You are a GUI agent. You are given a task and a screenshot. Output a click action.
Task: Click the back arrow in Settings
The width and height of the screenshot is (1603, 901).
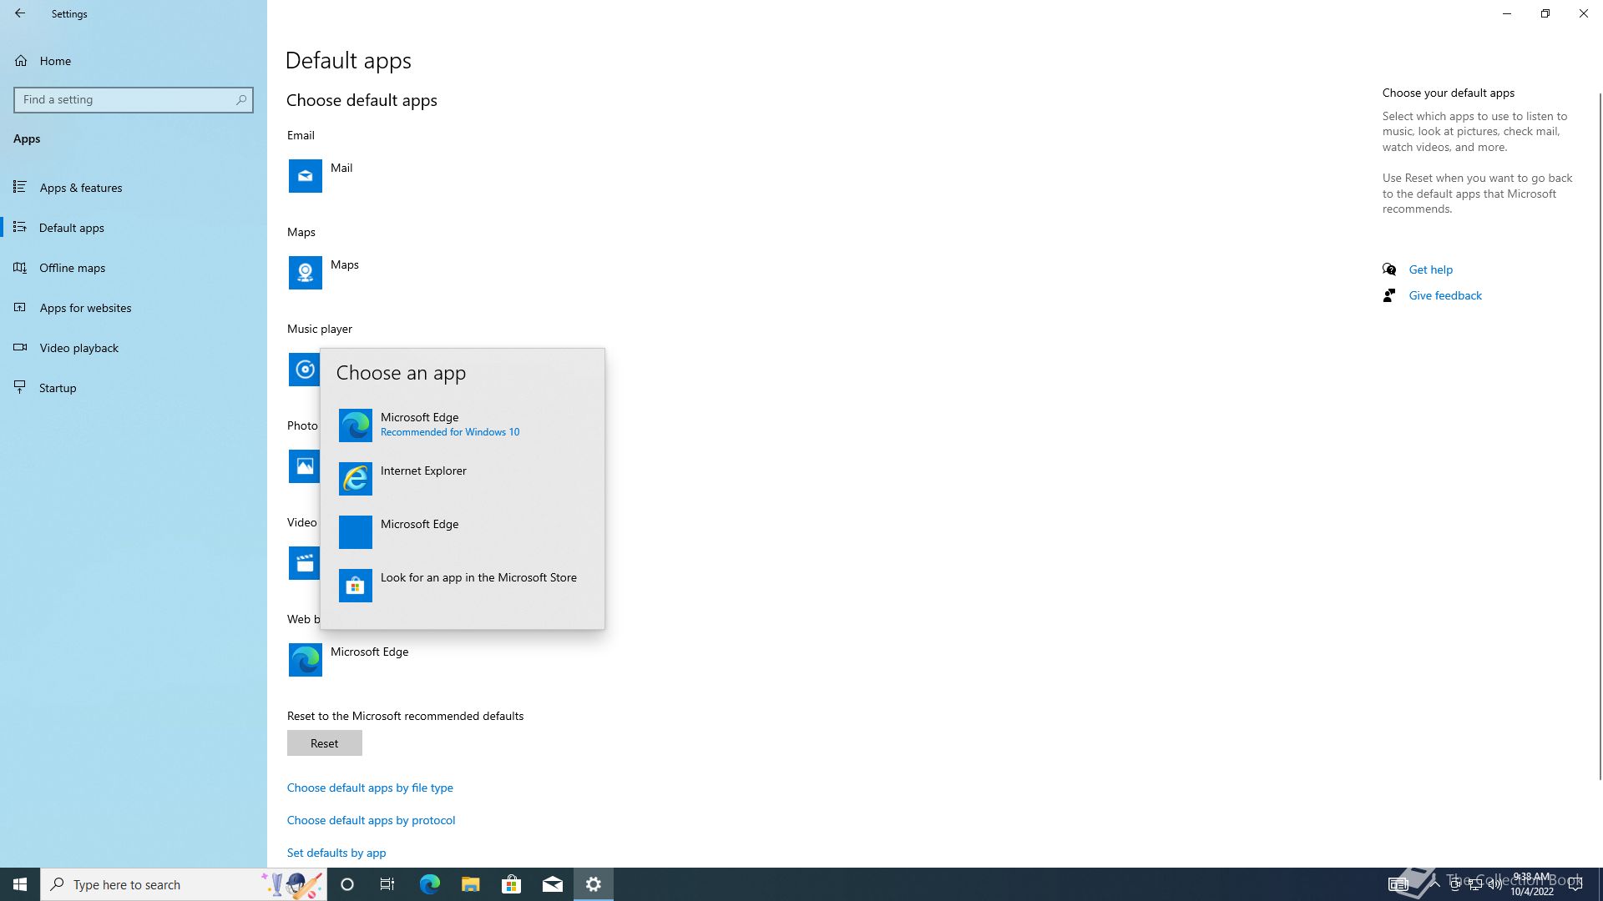[20, 13]
